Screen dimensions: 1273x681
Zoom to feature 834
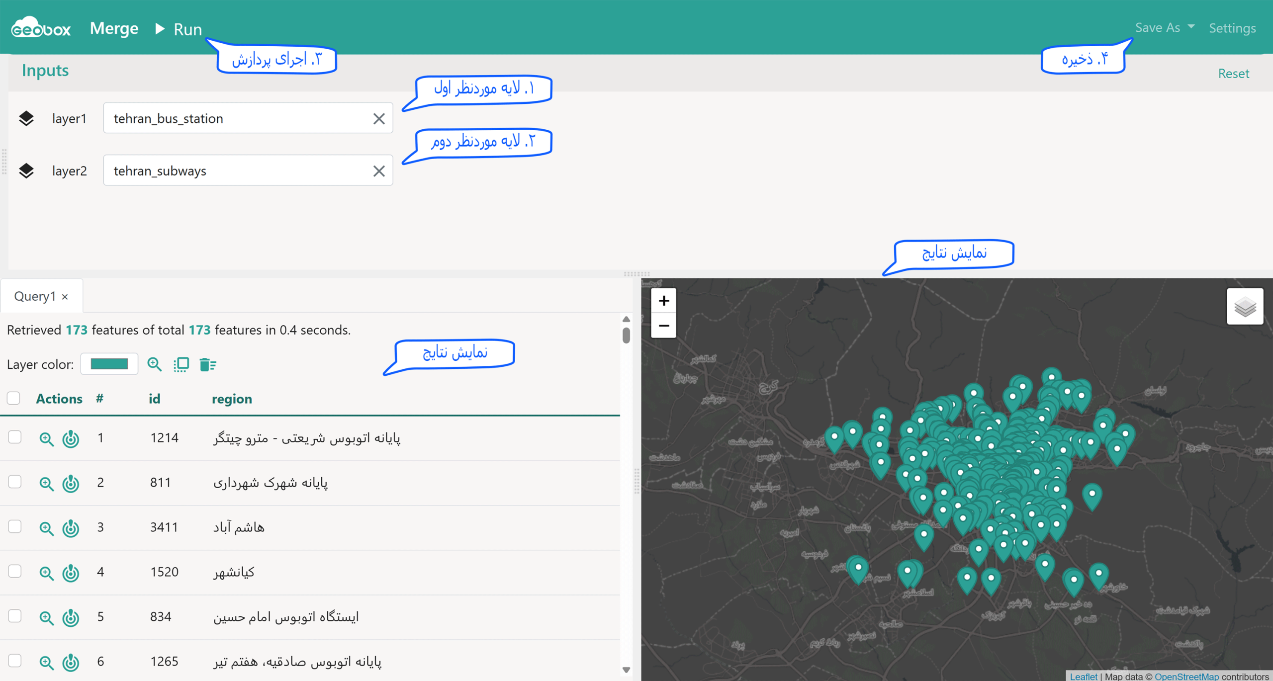pyautogui.click(x=46, y=618)
